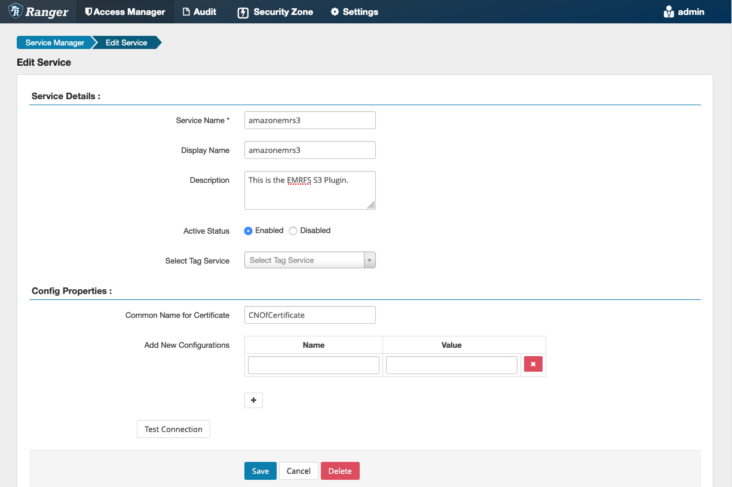732x487 pixels.
Task: Remove configuration row with red X
Action: (533, 364)
